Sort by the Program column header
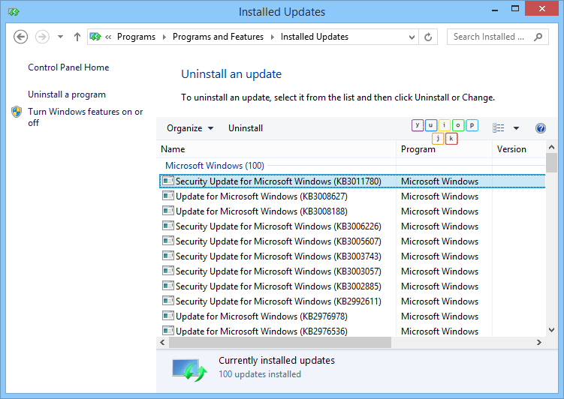The height and width of the screenshot is (399, 564). pos(444,149)
